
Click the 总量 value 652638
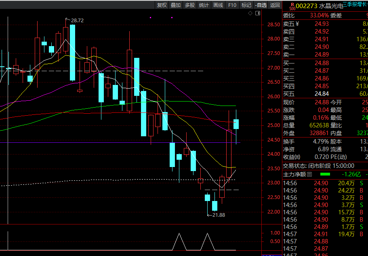tap(319, 125)
